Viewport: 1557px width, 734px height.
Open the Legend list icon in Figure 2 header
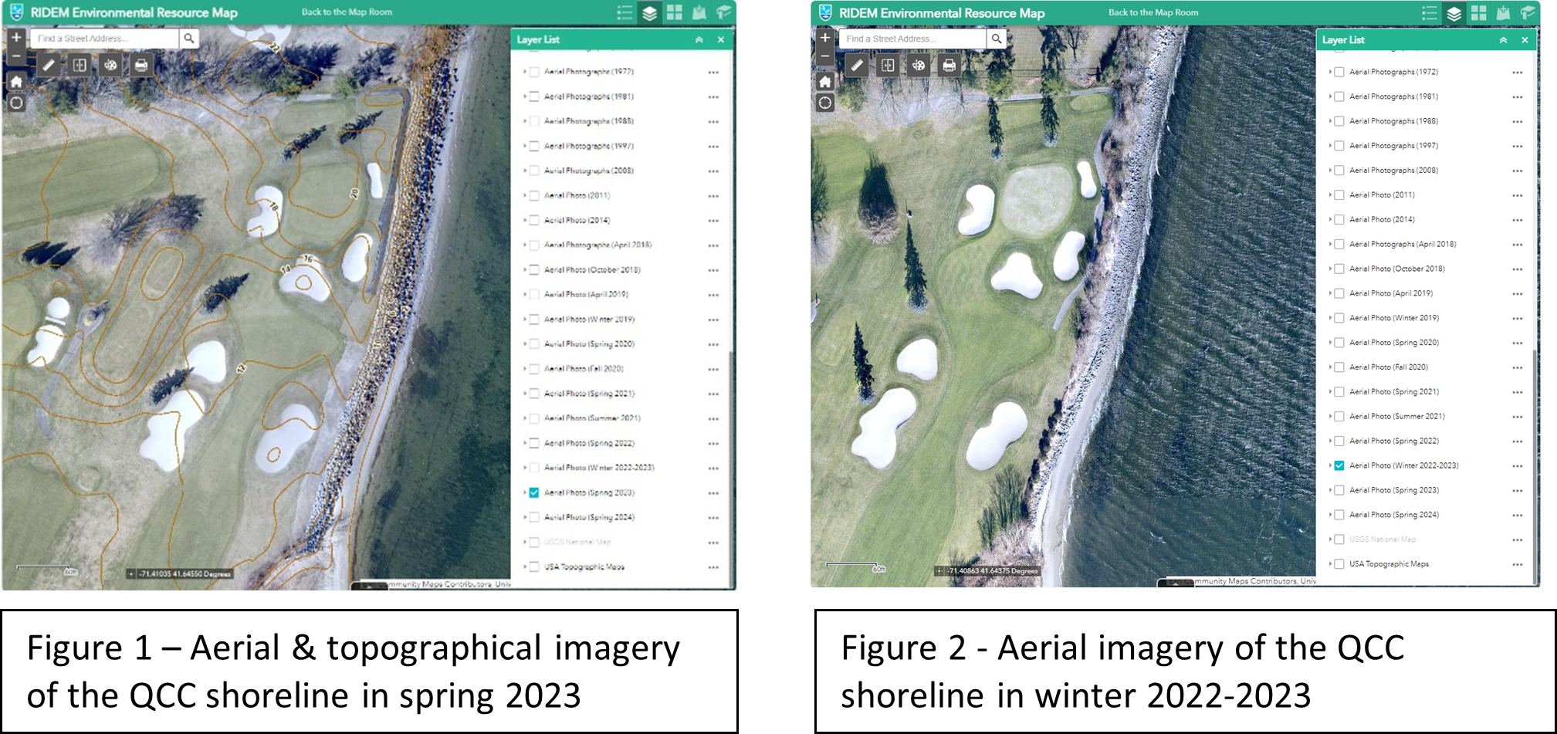click(1430, 13)
